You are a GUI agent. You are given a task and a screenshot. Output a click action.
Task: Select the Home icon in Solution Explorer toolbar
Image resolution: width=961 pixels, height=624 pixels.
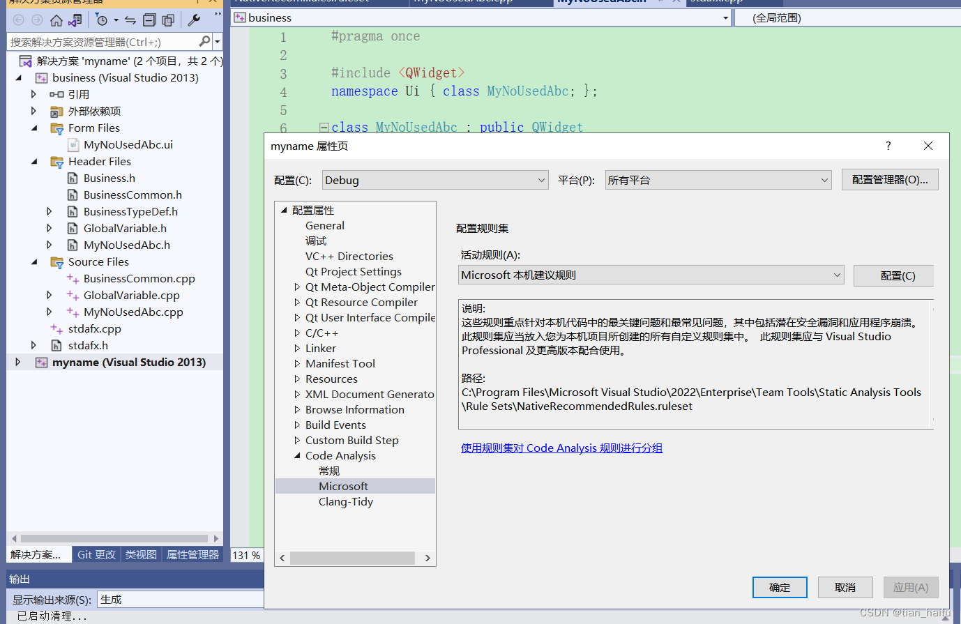(56, 20)
